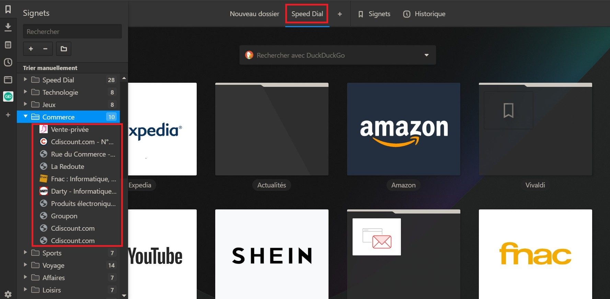Open the Downloads panel icon
Image resolution: width=610 pixels, height=299 pixels.
(x=8, y=27)
